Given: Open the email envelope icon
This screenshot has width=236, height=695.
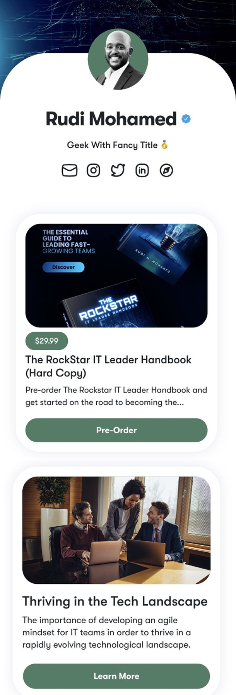Looking at the screenshot, I should pyautogui.click(x=70, y=170).
